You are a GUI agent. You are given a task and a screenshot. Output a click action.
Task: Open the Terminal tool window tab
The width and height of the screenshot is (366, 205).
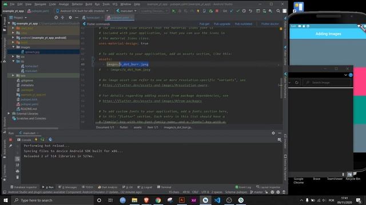coord(164,187)
